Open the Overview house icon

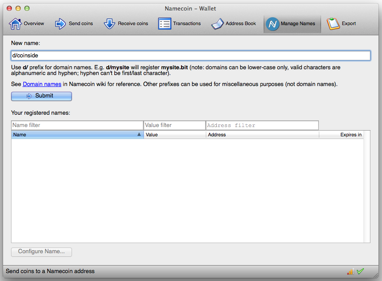pyautogui.click(x=15, y=24)
